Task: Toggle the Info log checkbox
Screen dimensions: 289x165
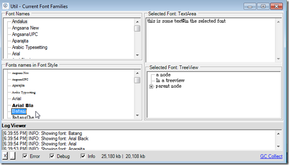Action: [83, 156]
